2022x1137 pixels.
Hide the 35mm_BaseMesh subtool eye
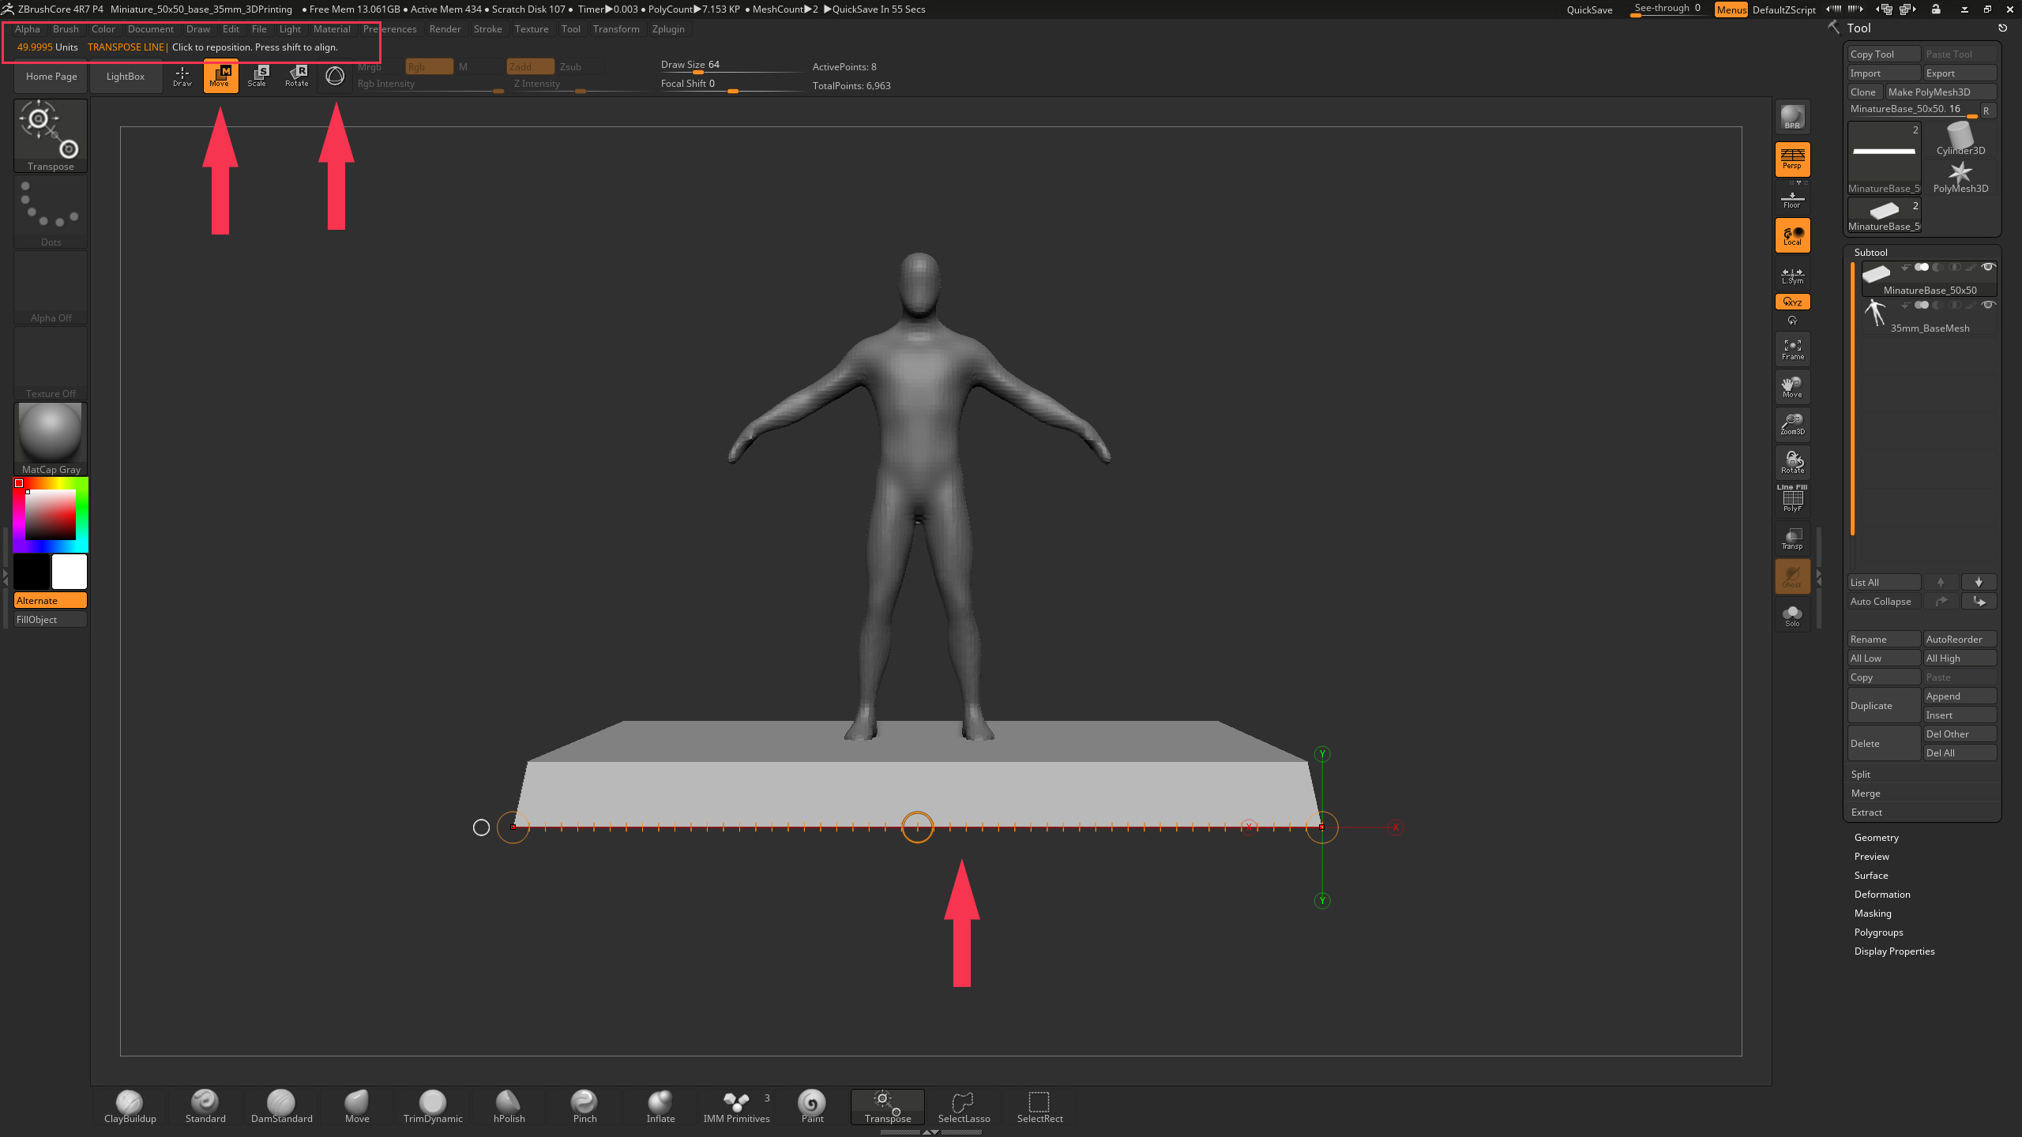point(1989,305)
